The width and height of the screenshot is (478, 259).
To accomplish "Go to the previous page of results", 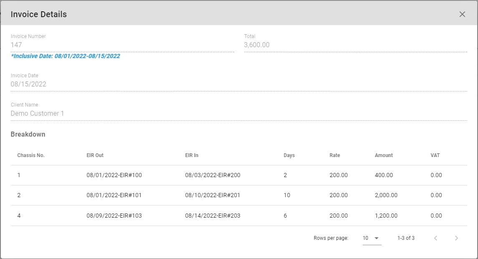I will (x=435, y=238).
